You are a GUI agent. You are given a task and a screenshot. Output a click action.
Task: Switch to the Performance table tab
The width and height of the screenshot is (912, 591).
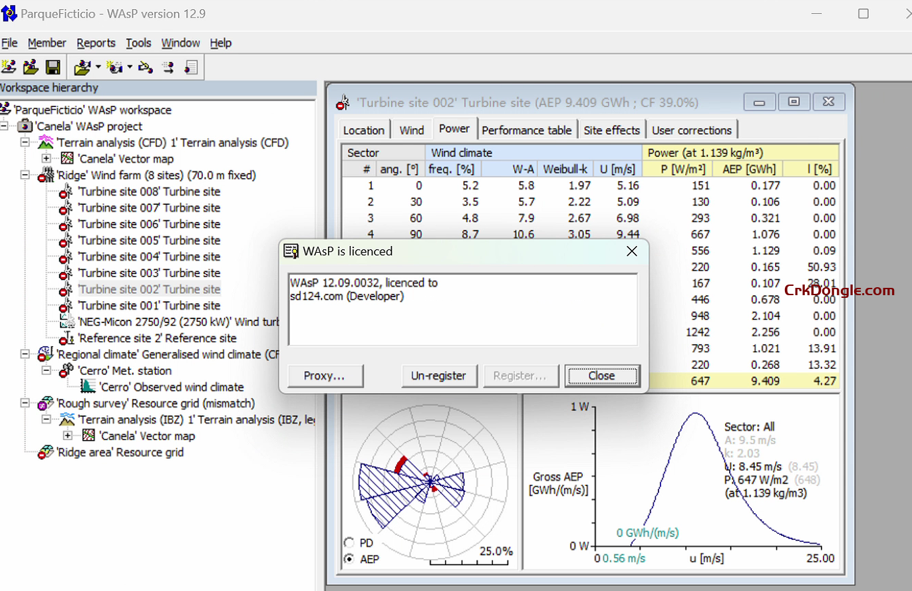pos(526,130)
